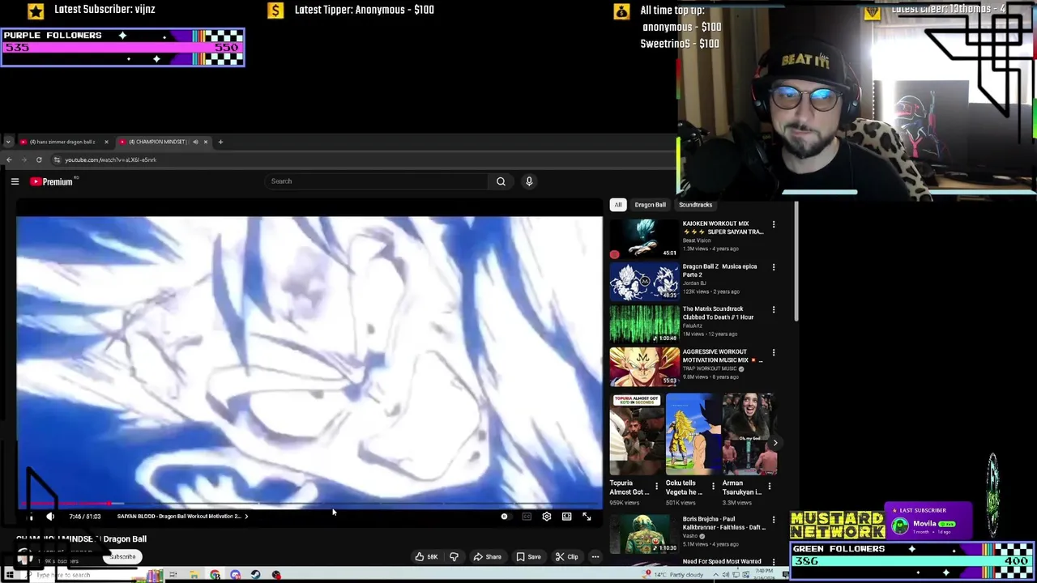Viewport: 1037px width, 583px height.
Task: Enter full screen video mode
Action: (x=587, y=516)
